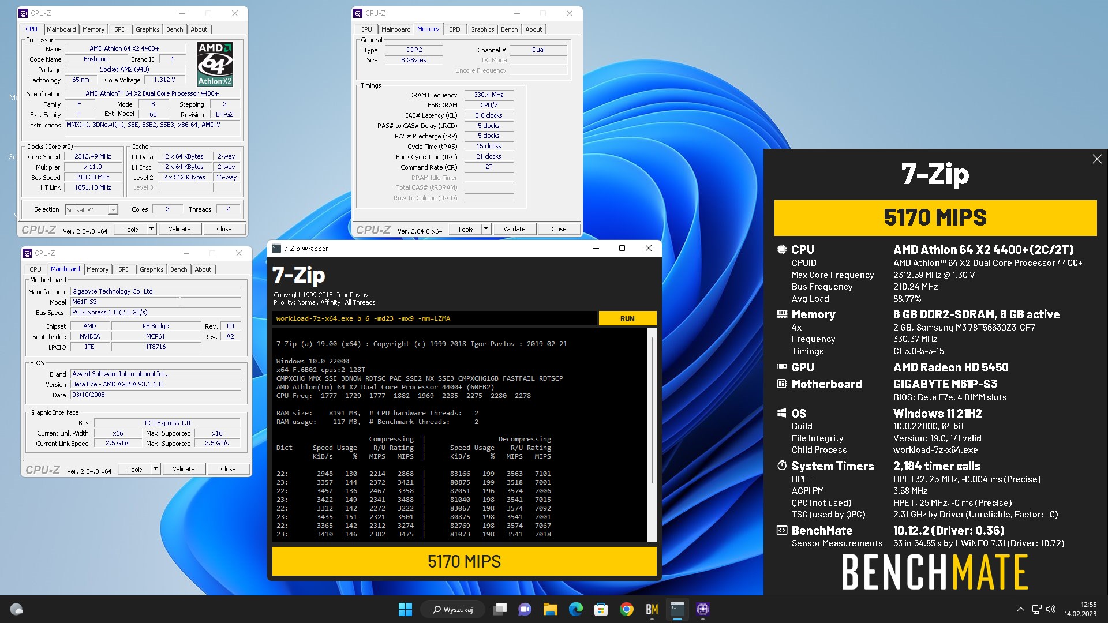The image size is (1108, 623).
Task: Close the BenchMate result panel
Action: (1097, 159)
